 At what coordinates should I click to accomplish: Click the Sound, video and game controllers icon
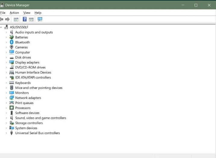click(11, 118)
